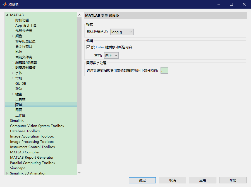Apply changes with the 应用 button
Screen dimensions: 251x187
click(x=202, y=180)
